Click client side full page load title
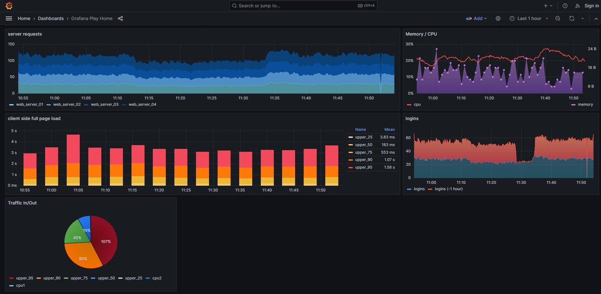This screenshot has height=294, width=601. (35, 119)
